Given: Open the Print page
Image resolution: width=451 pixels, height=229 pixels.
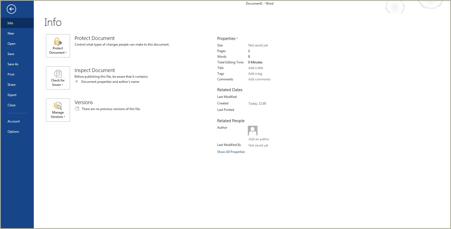Looking at the screenshot, I should [17, 74].
